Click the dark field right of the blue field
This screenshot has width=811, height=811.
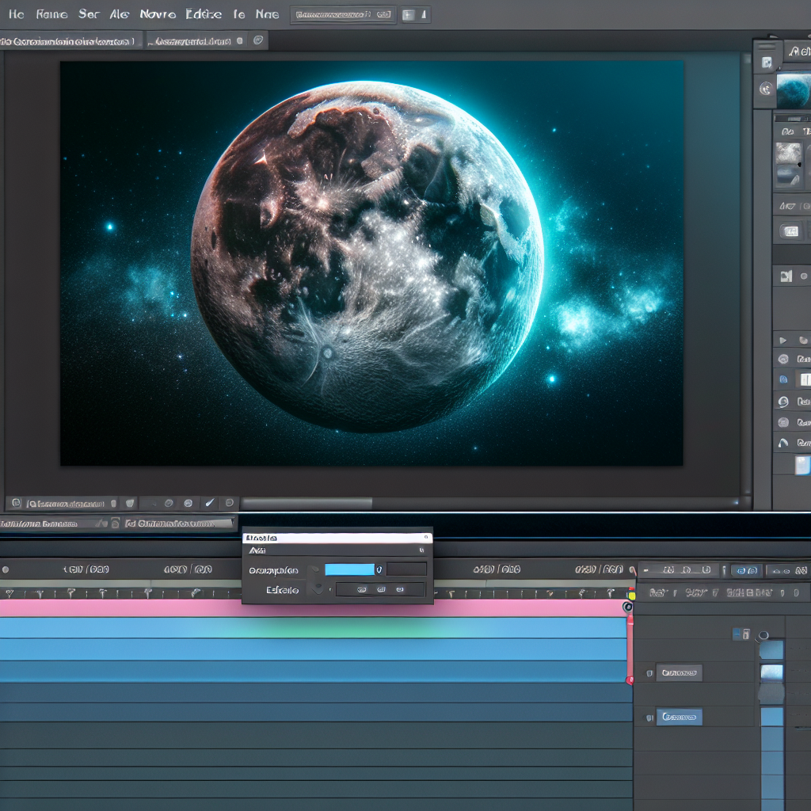[x=406, y=569]
